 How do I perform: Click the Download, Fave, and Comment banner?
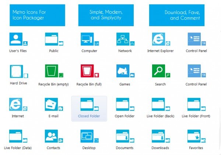click(177, 15)
